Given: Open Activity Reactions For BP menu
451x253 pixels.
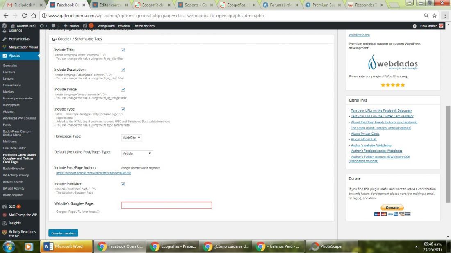Looking at the screenshot, I should coord(22,234).
